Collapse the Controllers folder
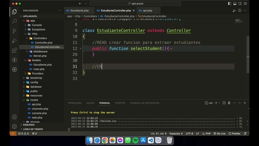Screen dimensions: 259x146 [x=27, y=38]
